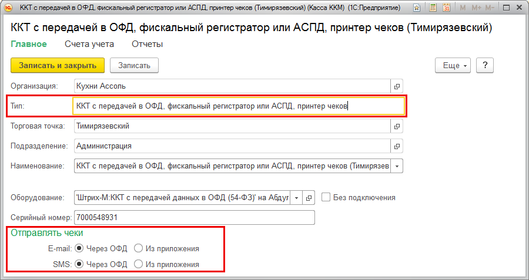Open the Торговая точка field link icon
This screenshot has height=280, width=529.
coord(397,126)
